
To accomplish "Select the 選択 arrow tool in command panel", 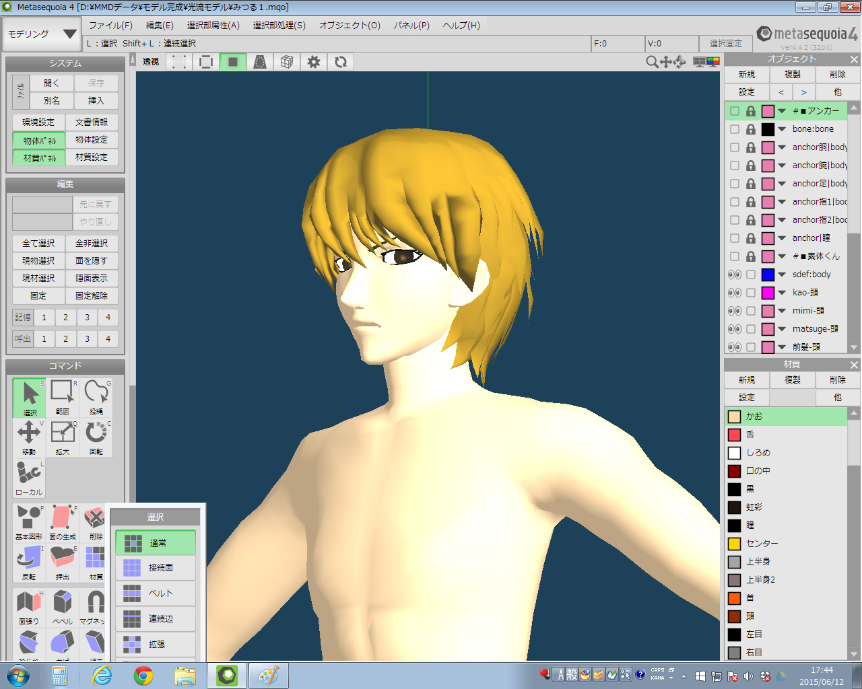I will (x=29, y=398).
